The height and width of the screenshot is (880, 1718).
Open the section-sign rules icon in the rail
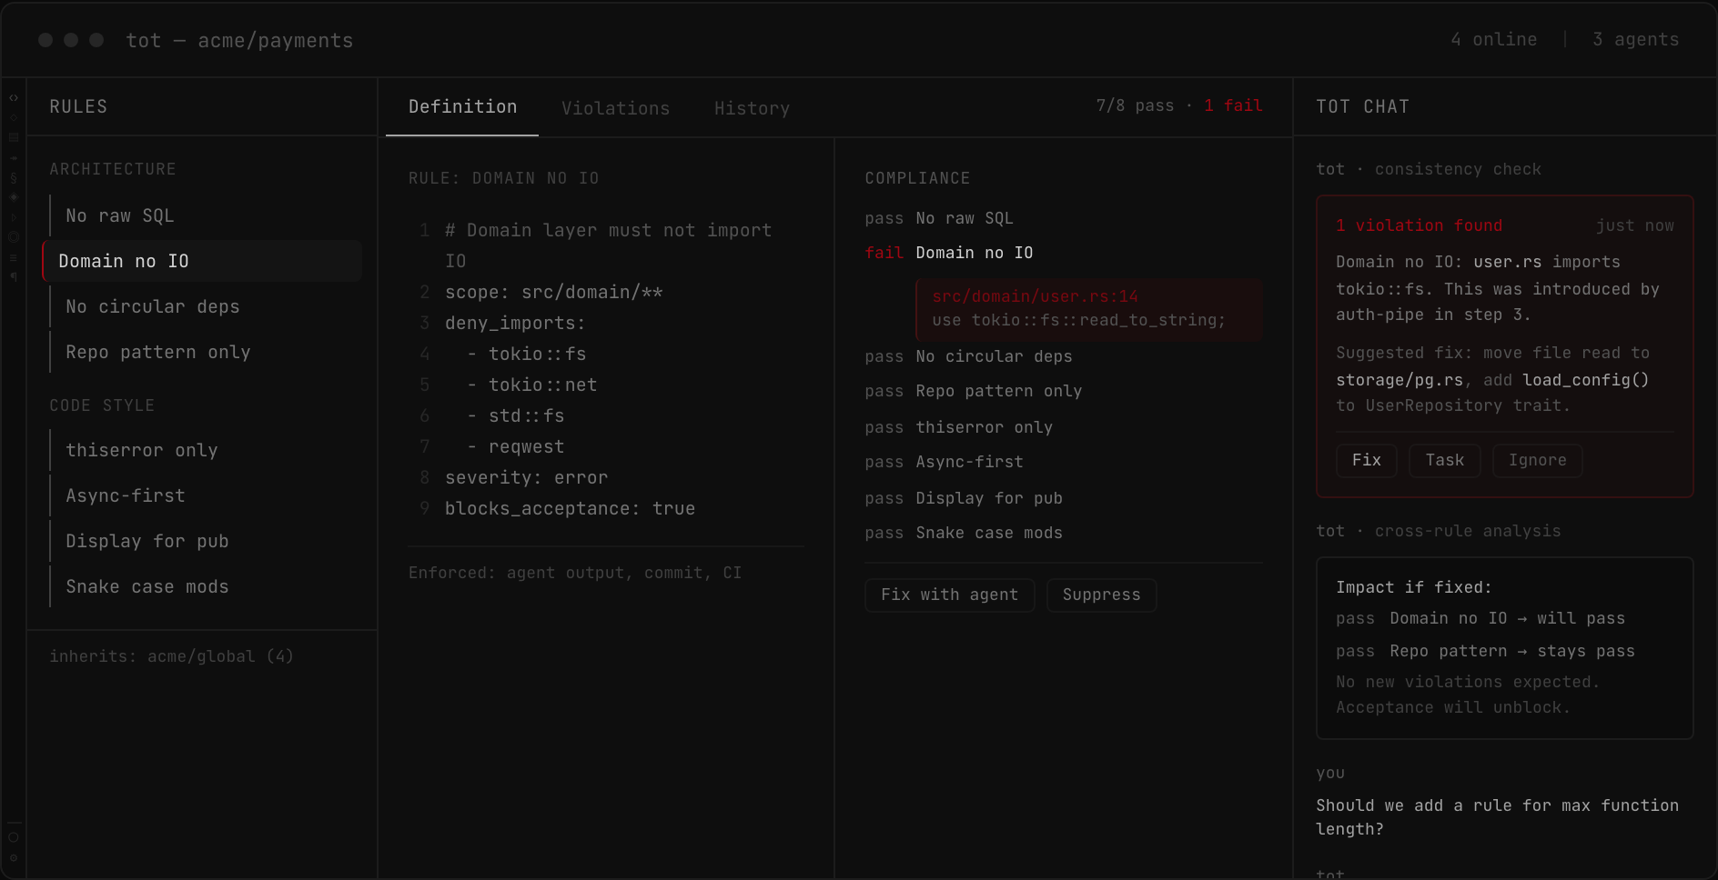[x=14, y=178]
